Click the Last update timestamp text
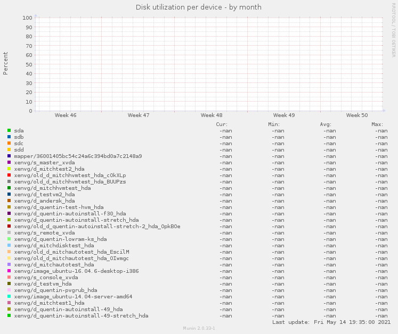Viewport: 398px width, 334px height. click(x=331, y=322)
